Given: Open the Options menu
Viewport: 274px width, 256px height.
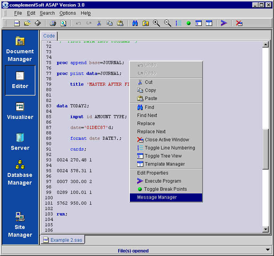Looking at the screenshot, I should coord(68,13).
